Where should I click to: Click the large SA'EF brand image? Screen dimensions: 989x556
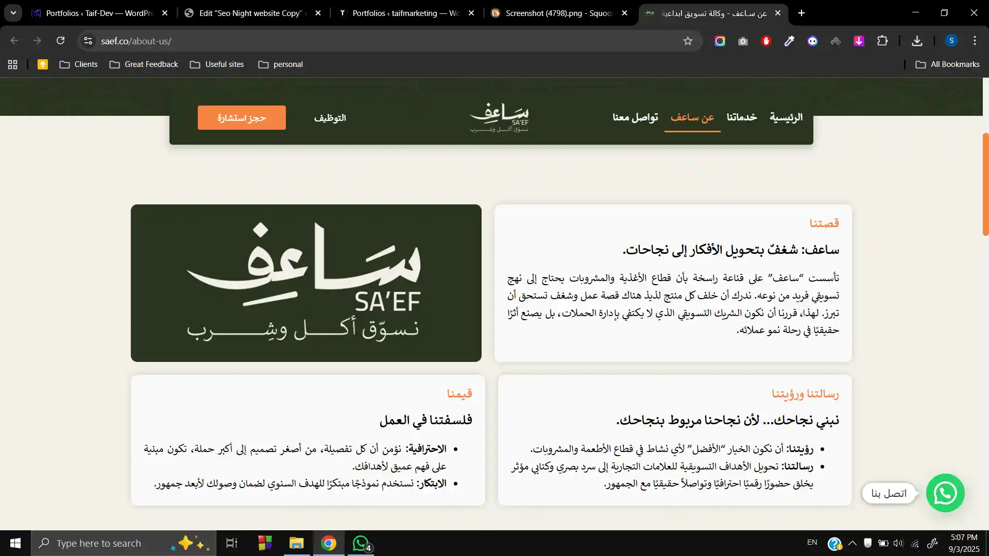tap(306, 283)
